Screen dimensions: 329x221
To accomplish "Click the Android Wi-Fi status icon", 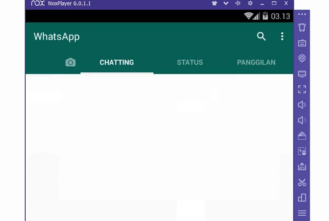I will pyautogui.click(x=249, y=16).
